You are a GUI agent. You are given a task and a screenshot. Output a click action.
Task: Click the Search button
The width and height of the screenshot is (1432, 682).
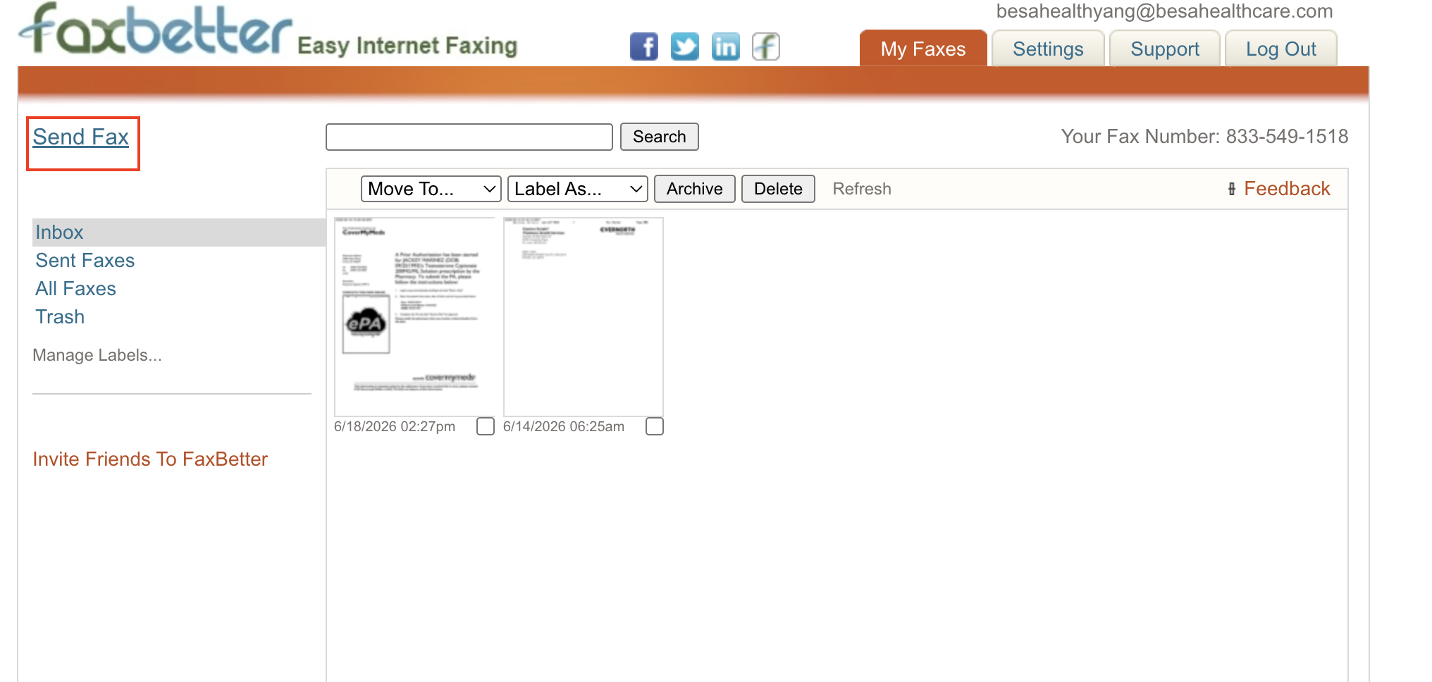[x=660, y=137]
